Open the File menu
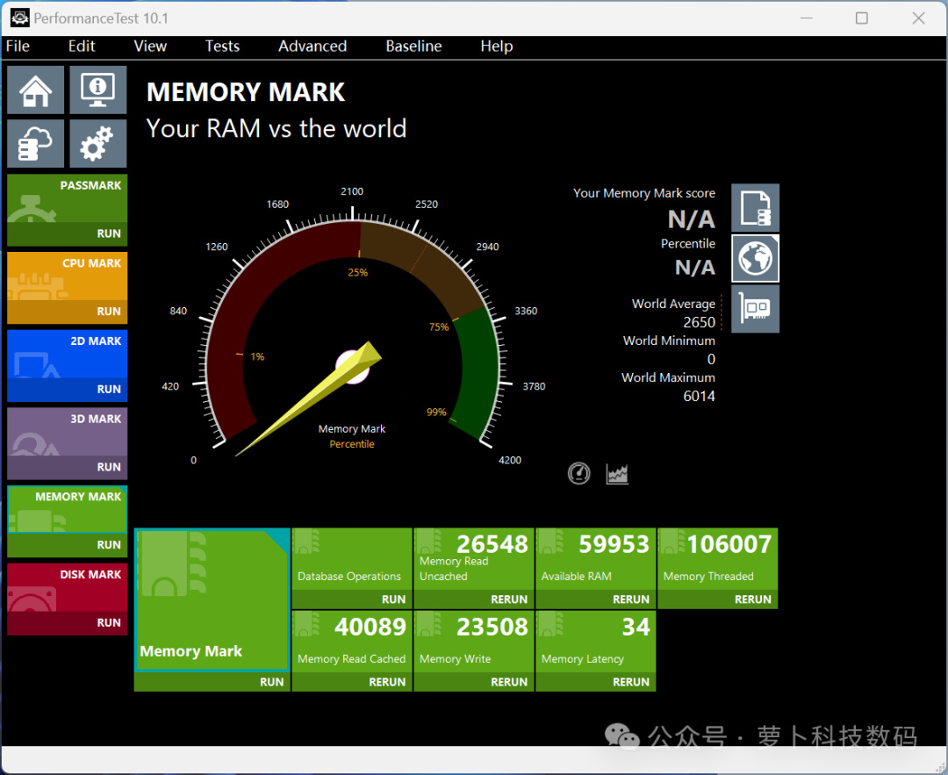 [18, 46]
